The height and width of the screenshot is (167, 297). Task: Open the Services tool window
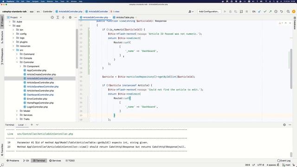(55, 161)
